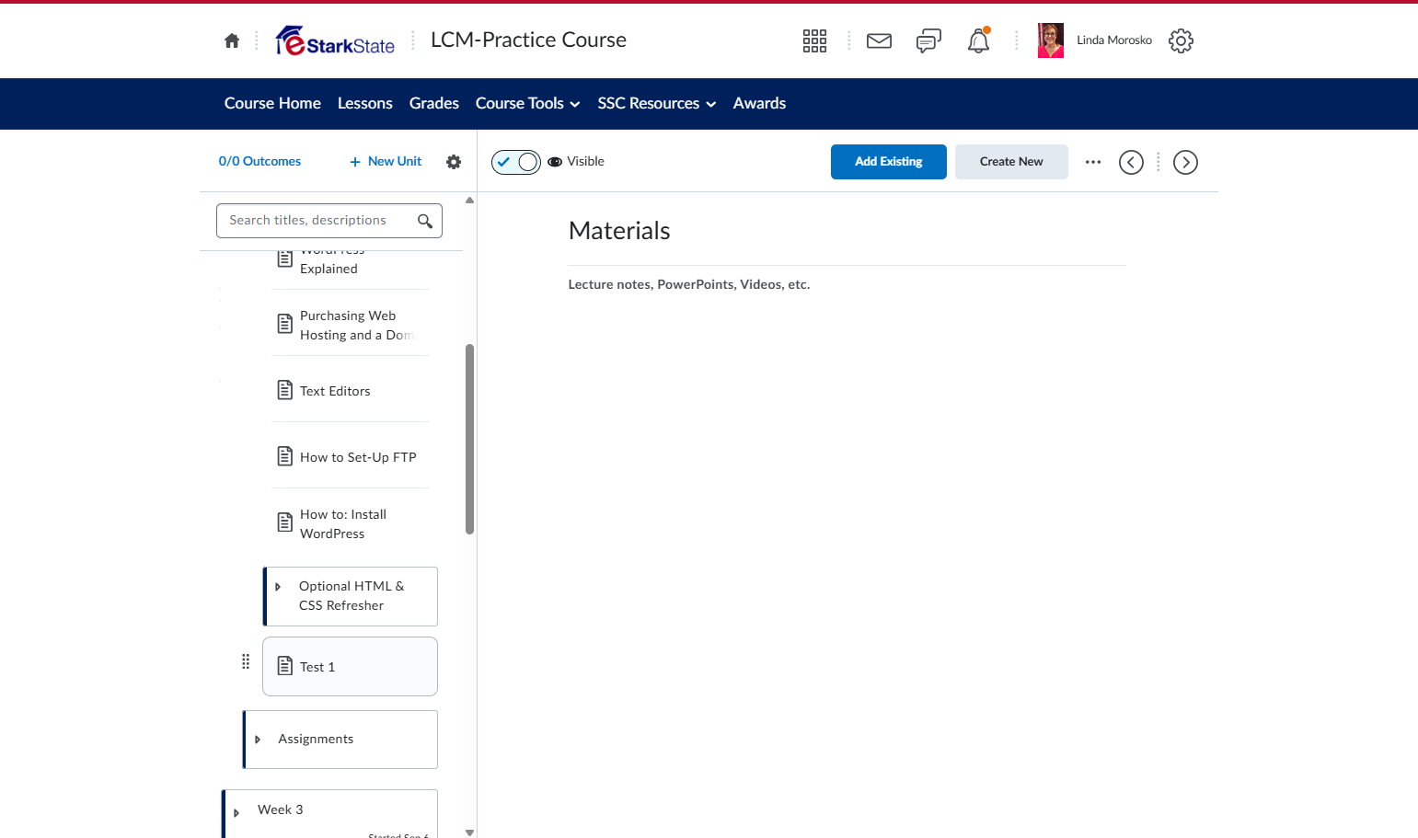Open the update alerts bell icon

click(x=978, y=40)
